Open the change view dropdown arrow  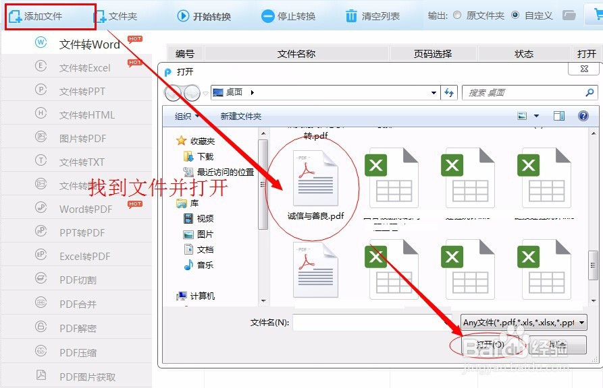click(538, 115)
